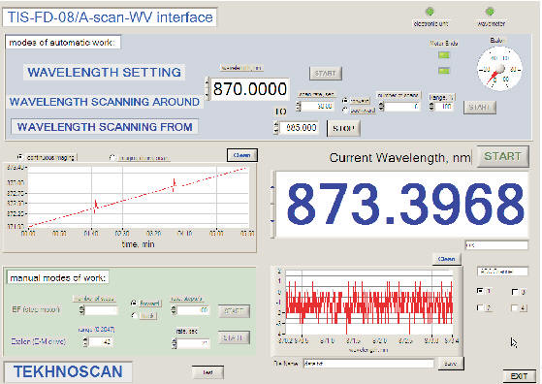Click the EXIT button
Image resolution: width=542 pixels, height=384 pixels.
(519, 376)
